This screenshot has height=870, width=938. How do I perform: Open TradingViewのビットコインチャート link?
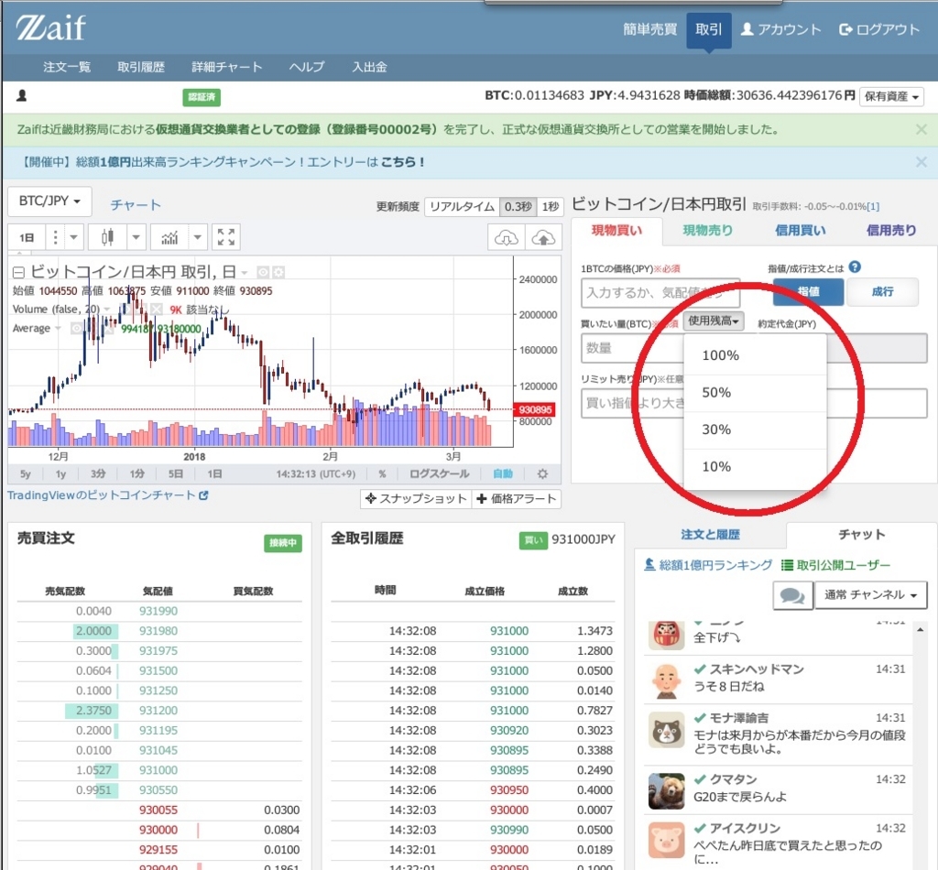108,495
